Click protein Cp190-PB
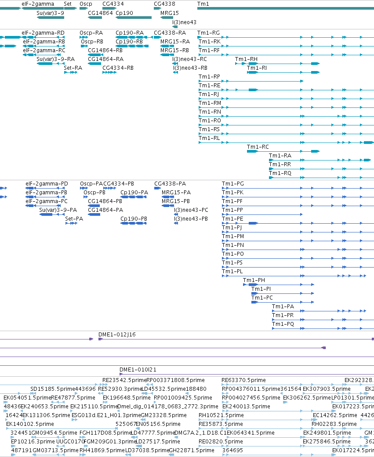 pos(134,218)
